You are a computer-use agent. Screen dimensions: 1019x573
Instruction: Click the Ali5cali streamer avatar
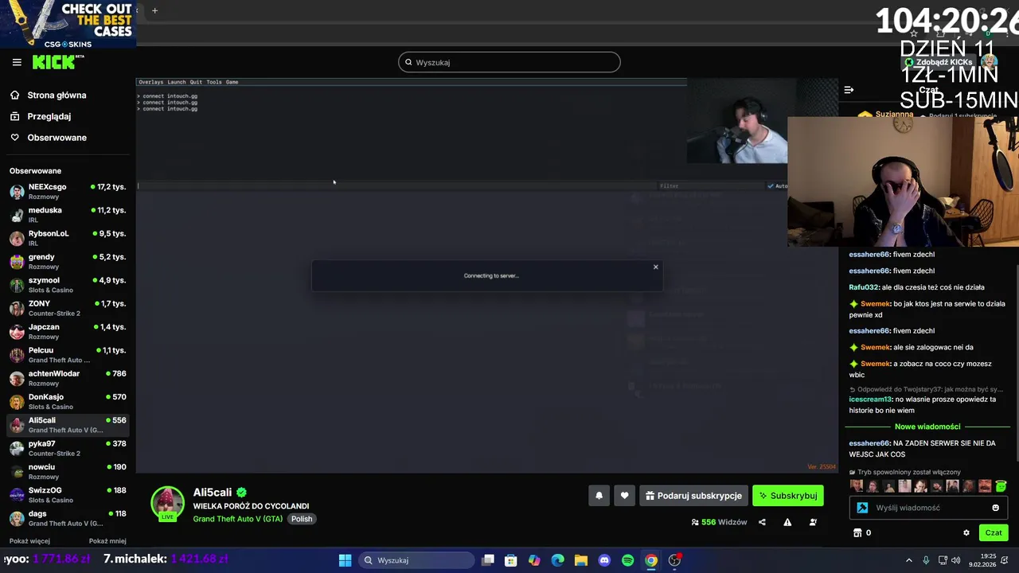click(x=167, y=504)
